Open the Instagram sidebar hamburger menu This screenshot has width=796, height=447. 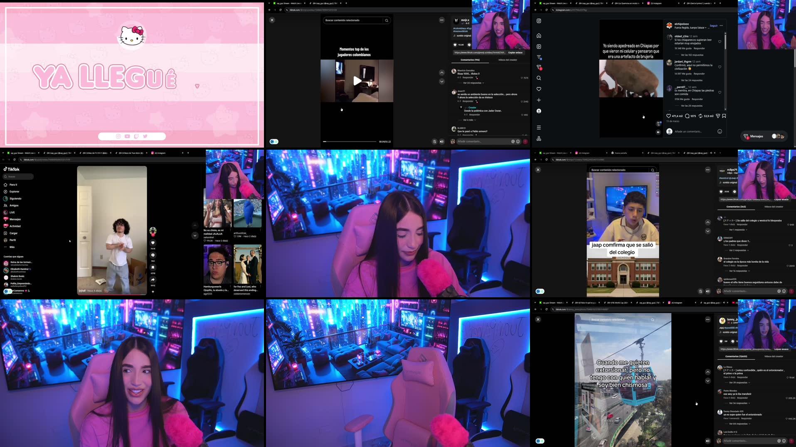(539, 128)
